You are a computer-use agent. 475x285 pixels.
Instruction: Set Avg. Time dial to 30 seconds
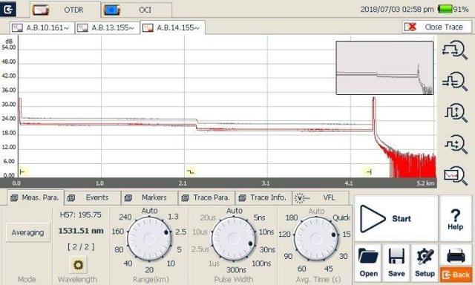coord(343,257)
